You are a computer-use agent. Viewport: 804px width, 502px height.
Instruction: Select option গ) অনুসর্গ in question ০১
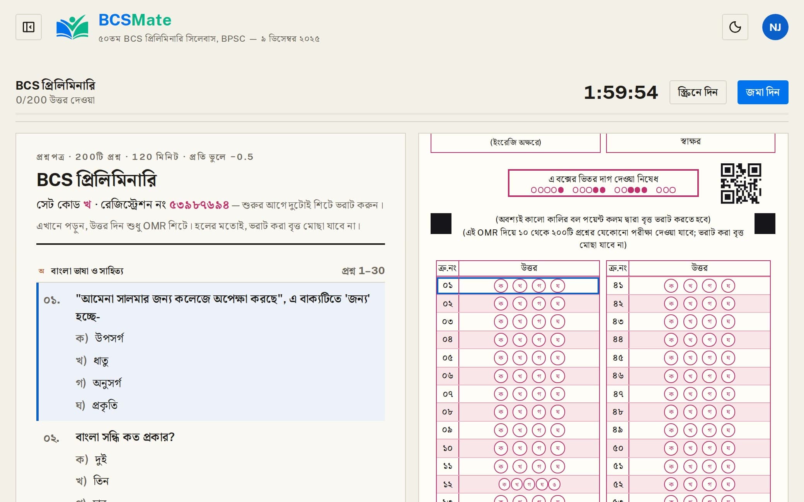coord(99,383)
